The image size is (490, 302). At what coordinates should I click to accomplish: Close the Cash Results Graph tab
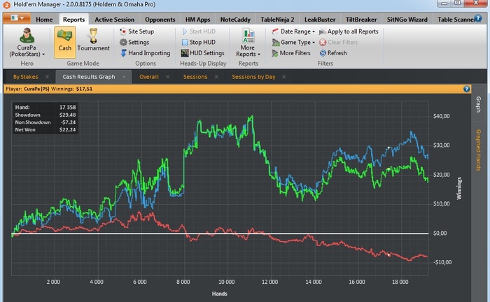(124, 77)
